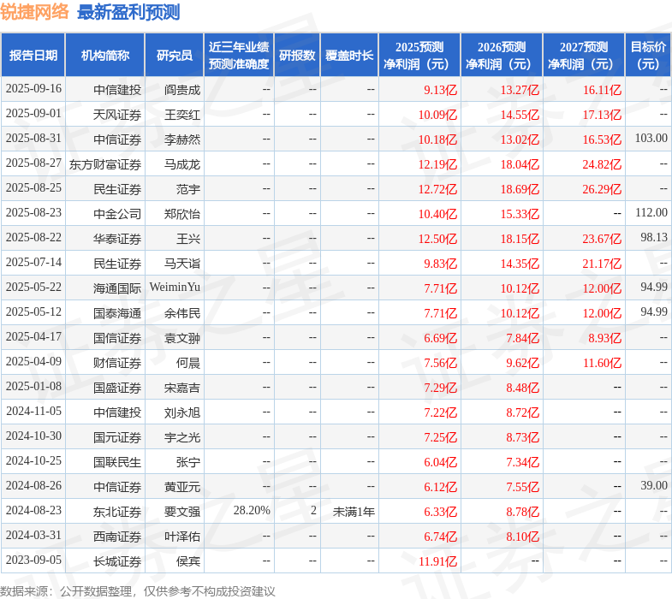This screenshot has height=599, width=672.
Task: Select the 11.91亿 profit forecast cell
Action: [x=437, y=561]
